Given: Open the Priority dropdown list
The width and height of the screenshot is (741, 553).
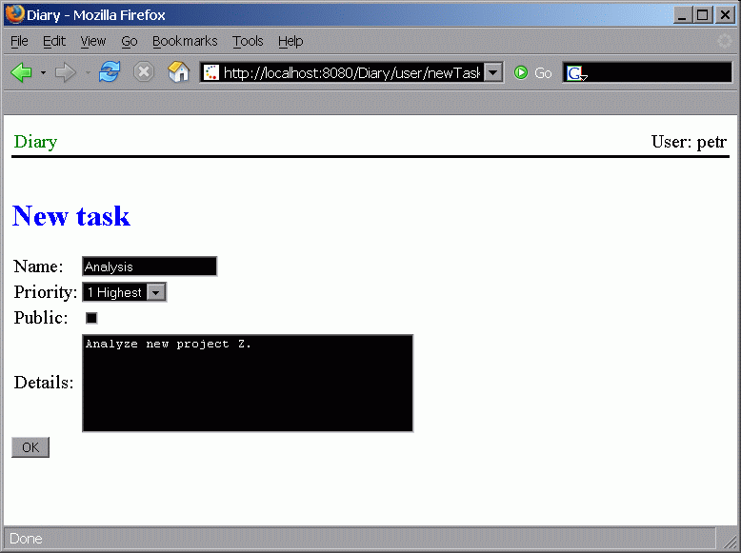Looking at the screenshot, I should point(157,293).
